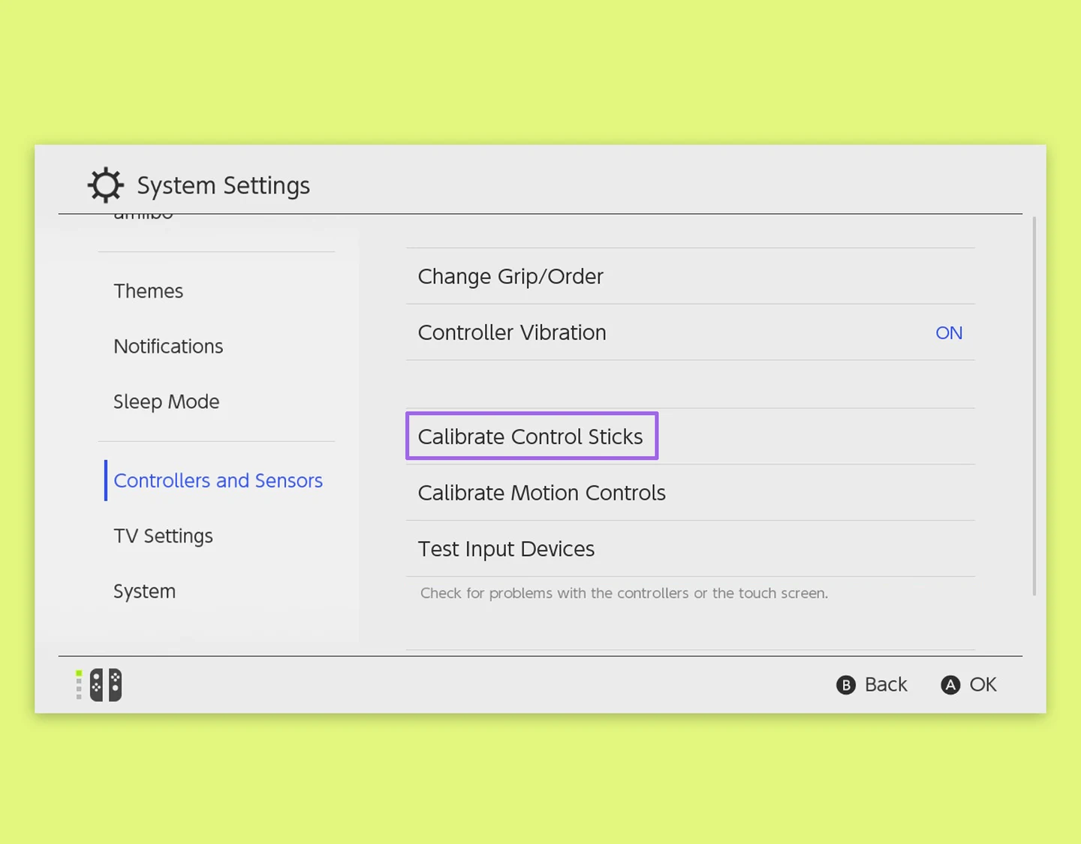1081x844 pixels.
Task: Open Change Grip/Order option
Action: coord(691,276)
